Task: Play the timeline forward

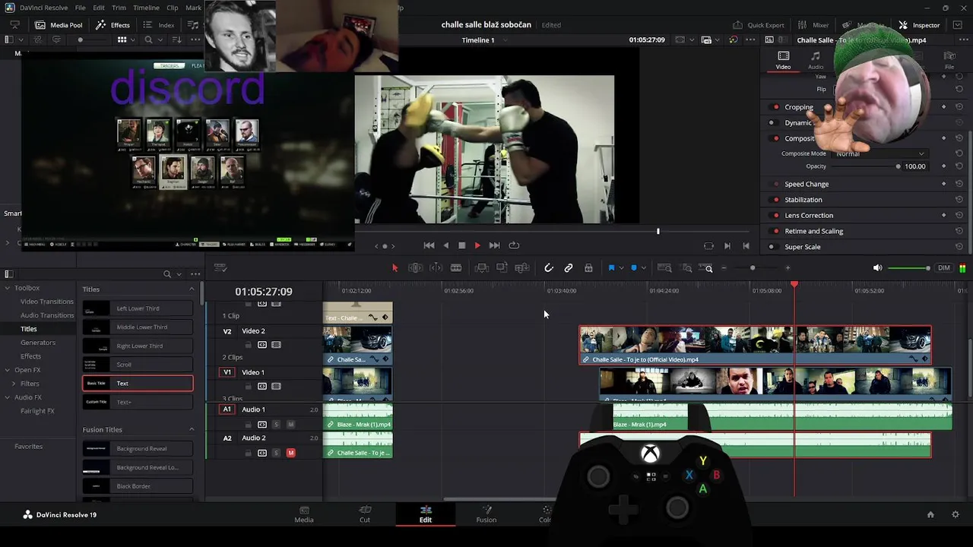Action: [x=477, y=245]
